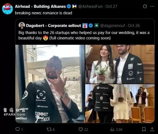Click Airhead's blue verified badge
This screenshot has width=158, height=134.
(x=69, y=6)
